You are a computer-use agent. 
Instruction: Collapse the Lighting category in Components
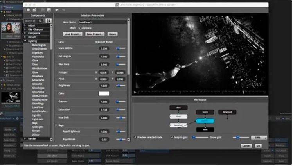[25, 41]
